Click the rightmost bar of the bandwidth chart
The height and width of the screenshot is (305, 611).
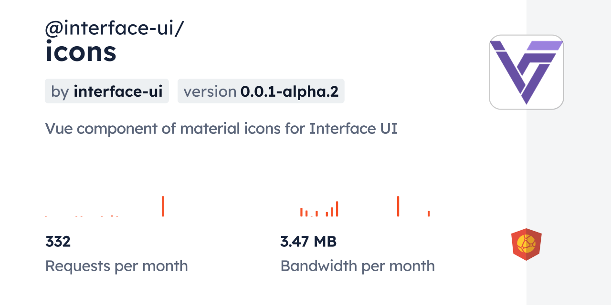(429, 213)
